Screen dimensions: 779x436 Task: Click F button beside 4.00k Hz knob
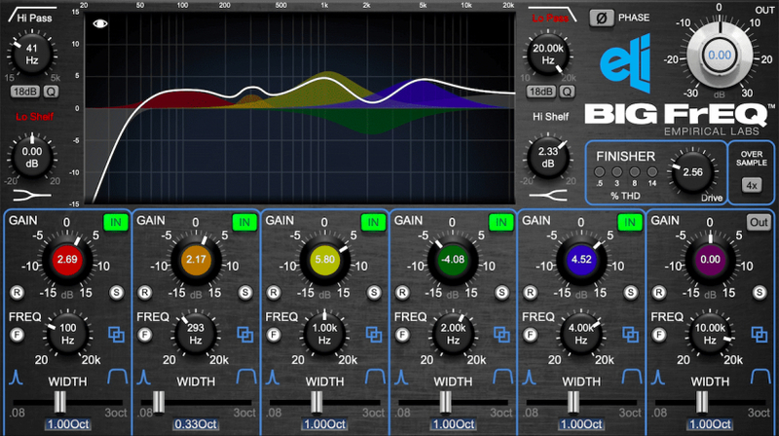pos(530,335)
